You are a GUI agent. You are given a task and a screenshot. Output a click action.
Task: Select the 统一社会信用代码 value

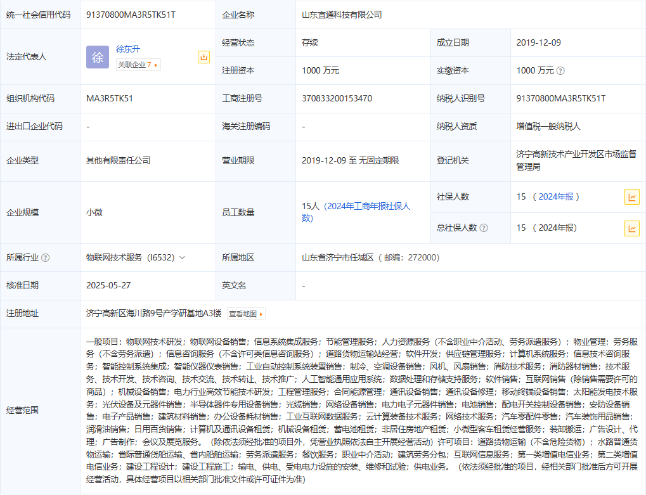pyautogui.click(x=131, y=15)
